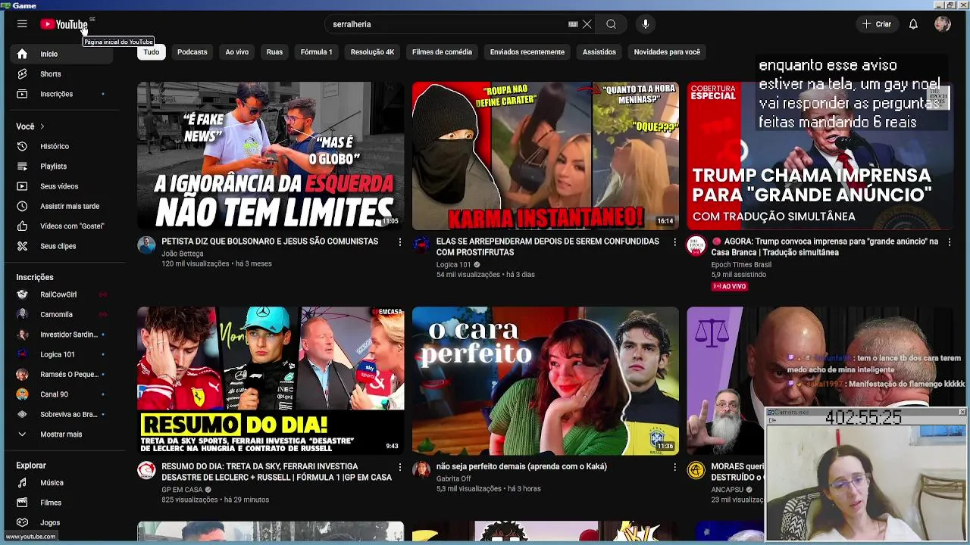This screenshot has height=545, width=970.
Task: Open the hamburger guide menu
Action: click(22, 24)
